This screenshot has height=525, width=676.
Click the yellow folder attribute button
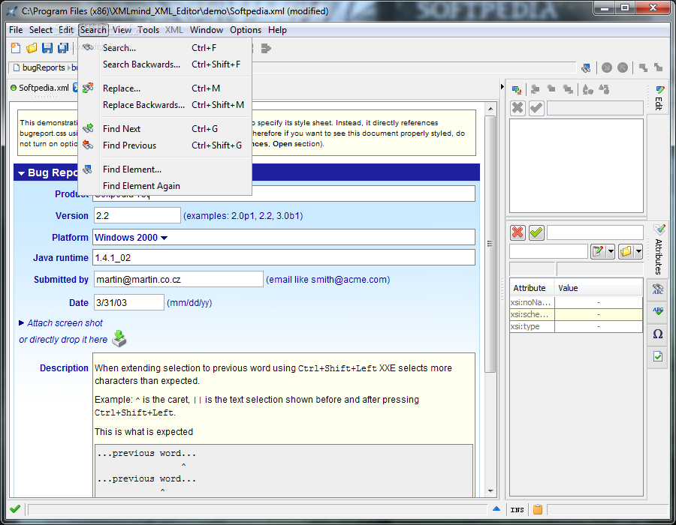point(626,251)
